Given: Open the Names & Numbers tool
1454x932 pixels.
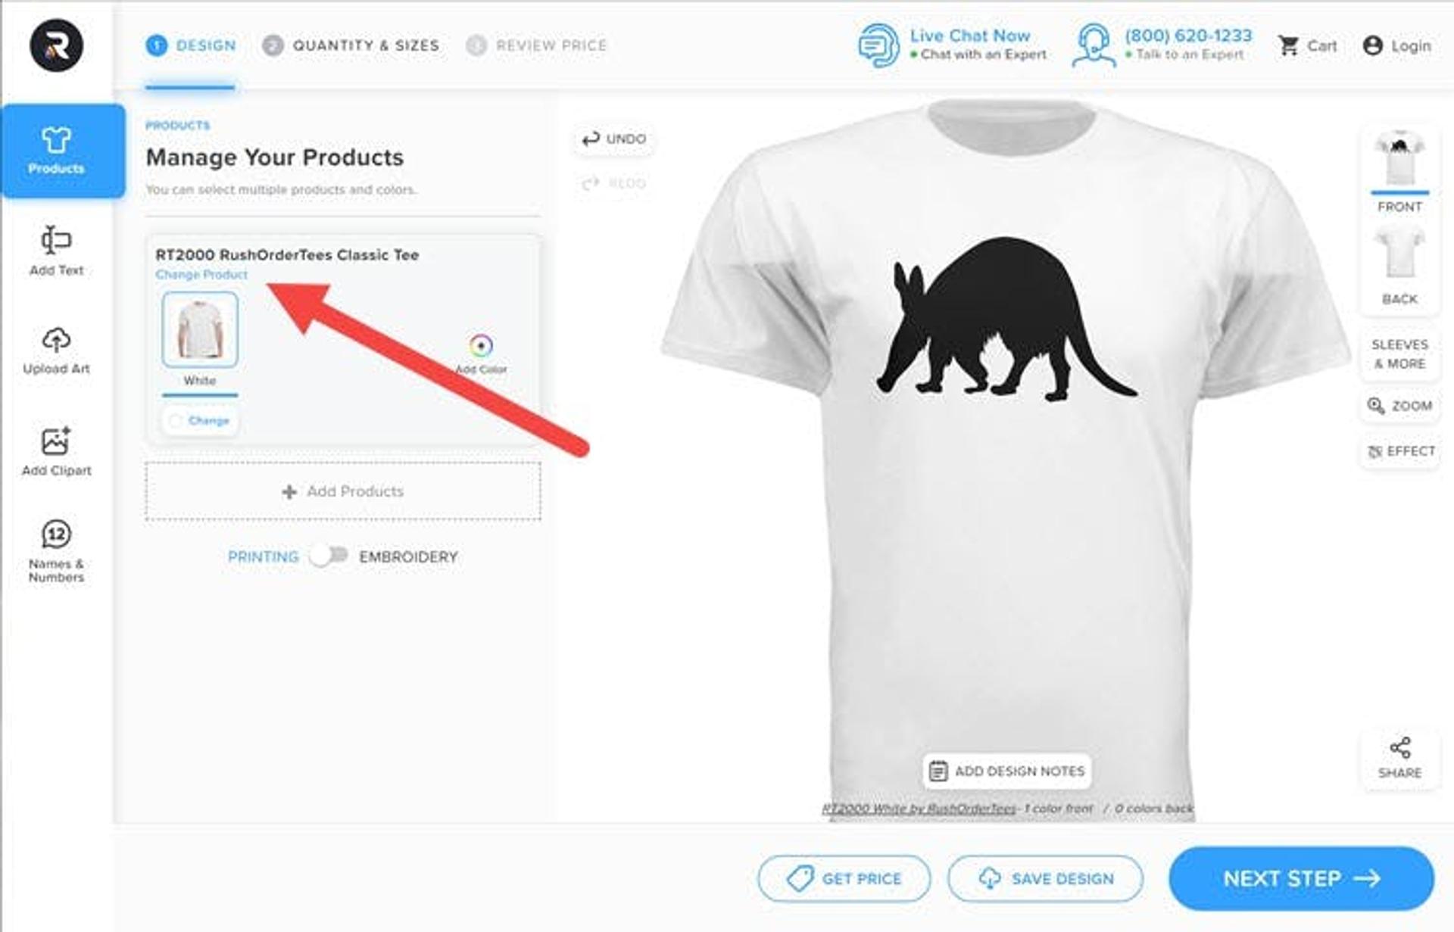Looking at the screenshot, I should (x=56, y=551).
